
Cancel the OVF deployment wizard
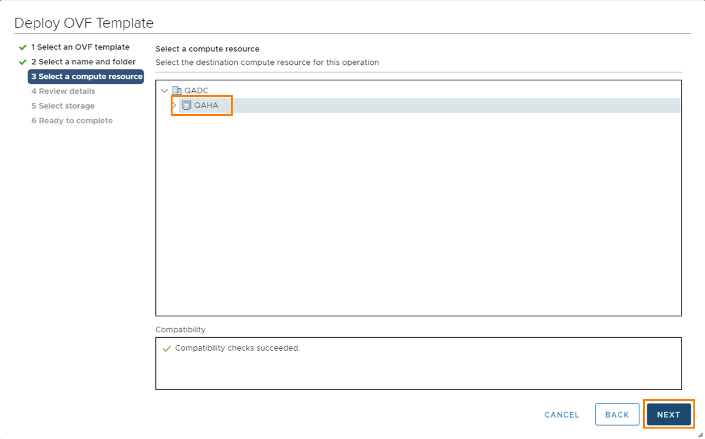click(x=561, y=414)
